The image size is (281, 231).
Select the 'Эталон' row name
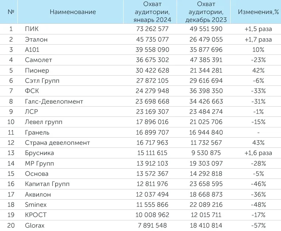(x=36, y=39)
